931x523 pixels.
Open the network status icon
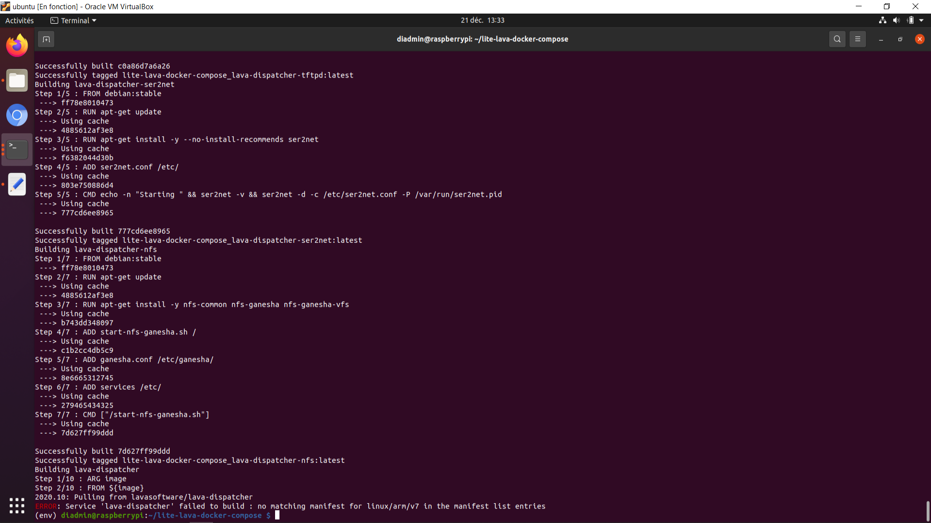pos(882,20)
